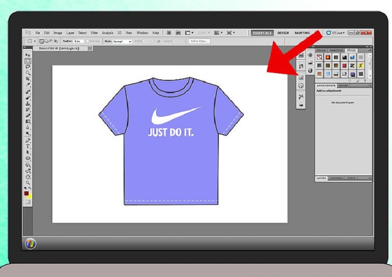392x277 pixels.
Task: Select the Move tool
Action: 28,55
